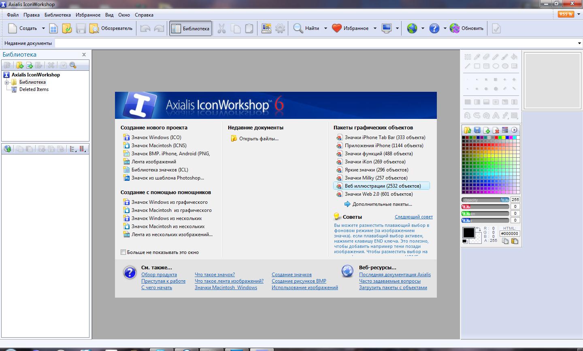
Task: Click the Обновить update button
Action: (467, 28)
